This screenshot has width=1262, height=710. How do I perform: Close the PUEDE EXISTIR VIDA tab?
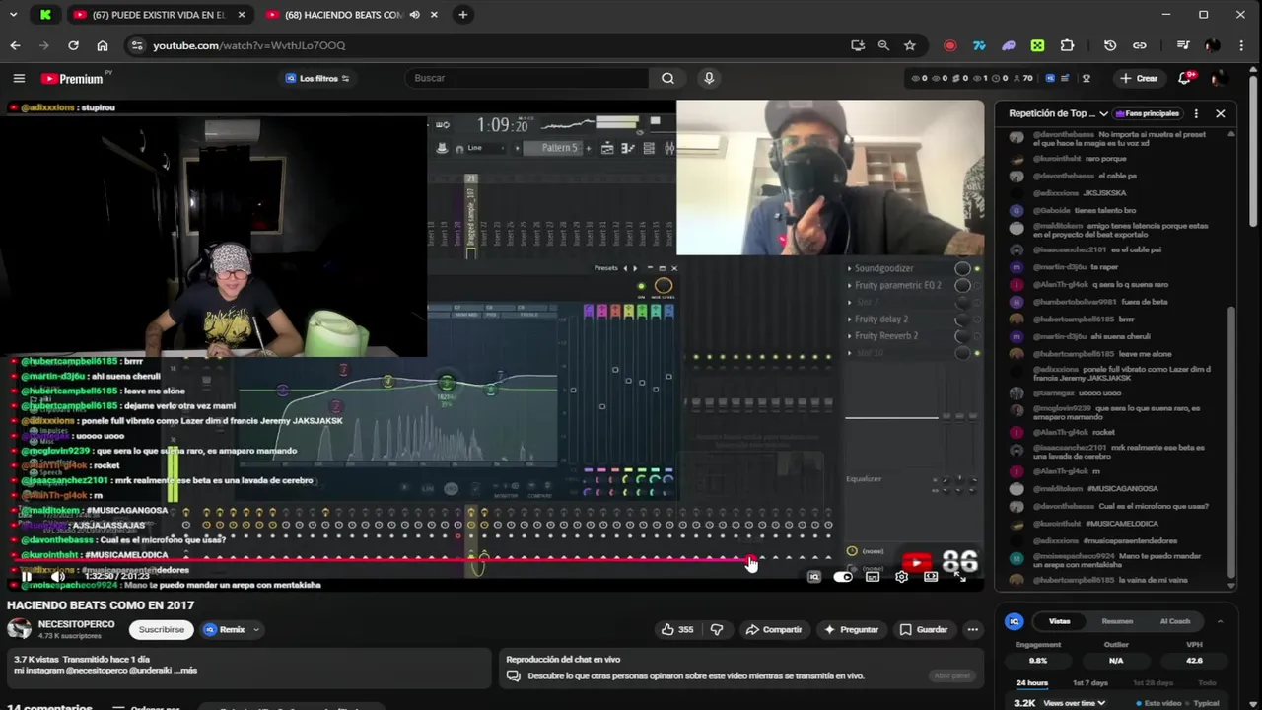(x=242, y=15)
